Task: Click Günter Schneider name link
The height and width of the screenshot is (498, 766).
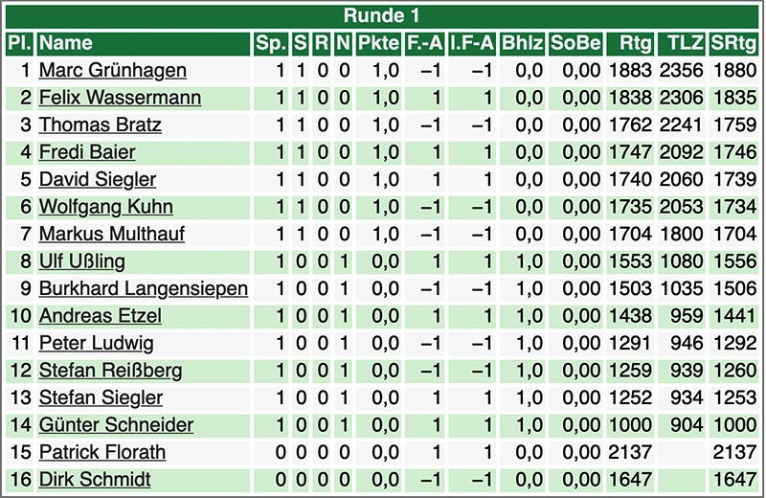Action: click(x=116, y=425)
